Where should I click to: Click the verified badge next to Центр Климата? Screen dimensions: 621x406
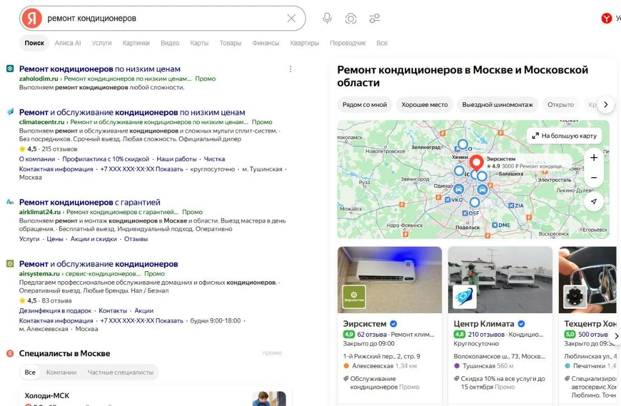pos(521,324)
